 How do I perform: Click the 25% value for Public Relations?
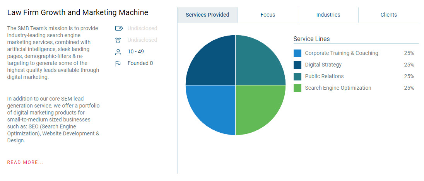point(409,77)
